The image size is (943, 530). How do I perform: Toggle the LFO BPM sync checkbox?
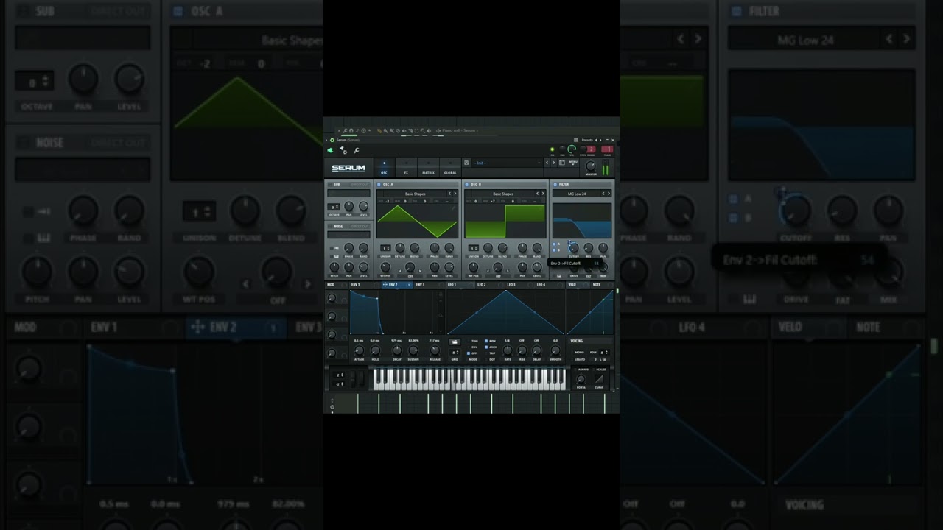[486, 341]
